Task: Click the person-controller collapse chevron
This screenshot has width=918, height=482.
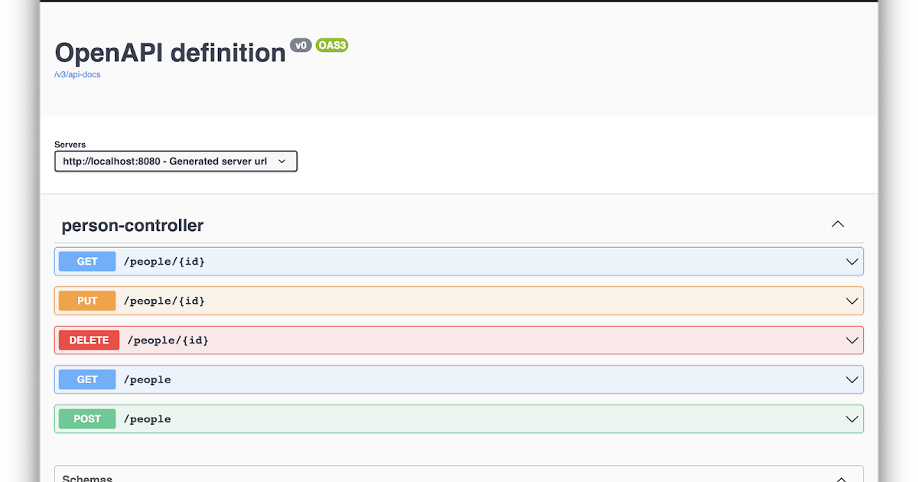Action: [x=837, y=224]
